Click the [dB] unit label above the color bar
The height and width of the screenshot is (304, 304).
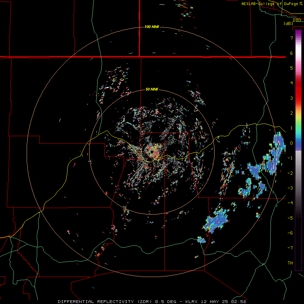(288, 23)
